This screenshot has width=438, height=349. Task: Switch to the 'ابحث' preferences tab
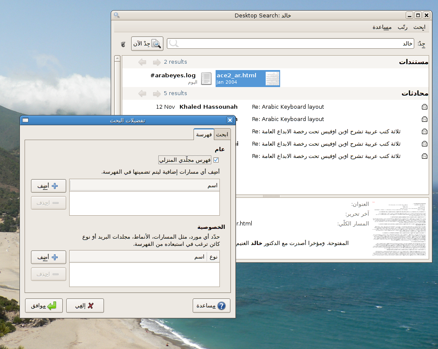[222, 135]
